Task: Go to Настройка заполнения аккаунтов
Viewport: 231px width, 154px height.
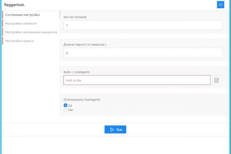Action: 31,32
